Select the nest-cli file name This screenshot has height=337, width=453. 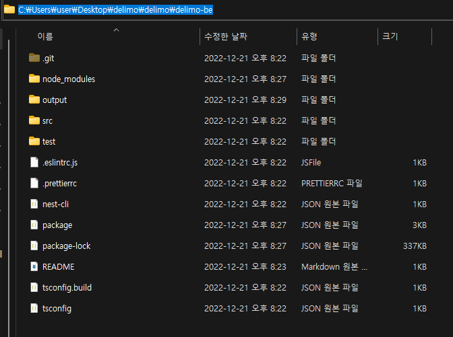coord(55,204)
